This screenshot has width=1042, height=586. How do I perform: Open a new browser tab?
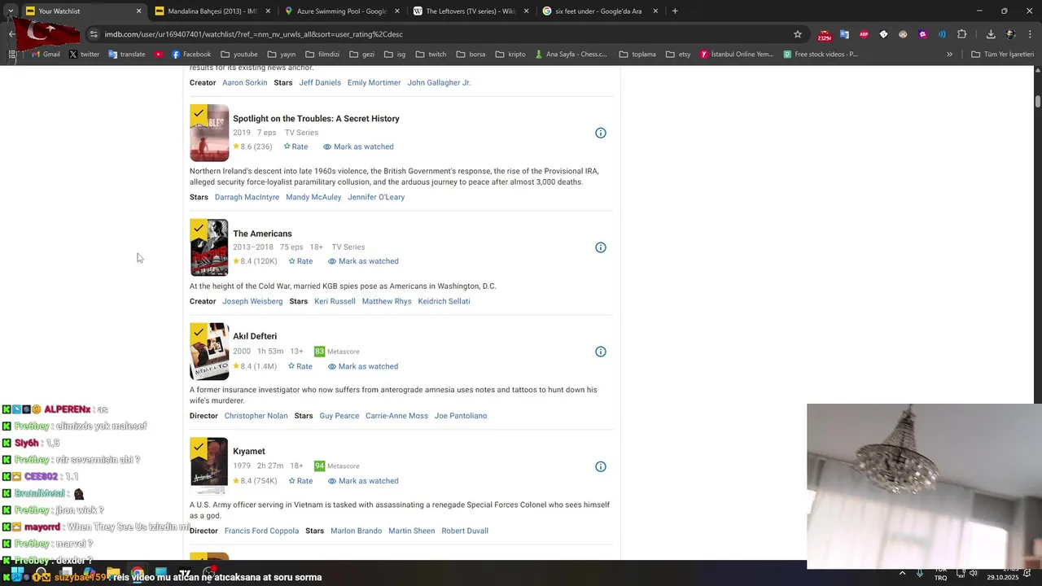675,11
